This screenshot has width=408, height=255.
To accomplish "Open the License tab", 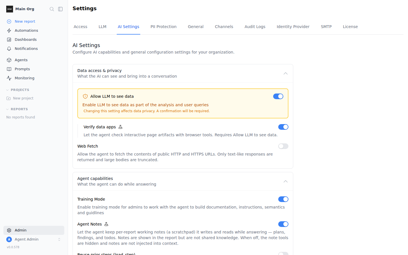I will click(350, 27).
